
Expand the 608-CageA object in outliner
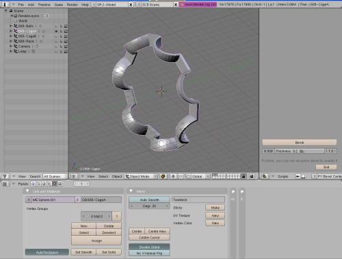11,31
